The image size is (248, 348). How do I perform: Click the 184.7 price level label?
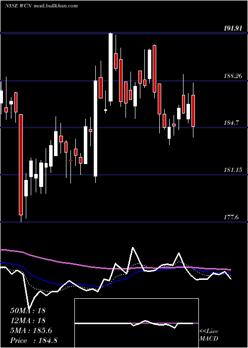pos(231,122)
